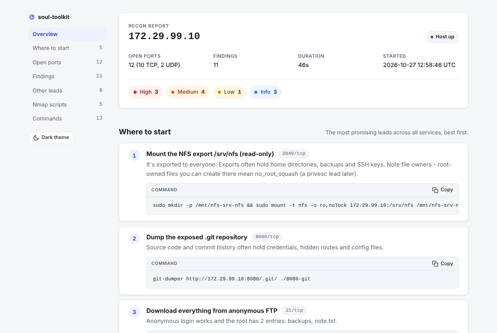
Task: Click the 46s duration value
Action: click(x=303, y=65)
